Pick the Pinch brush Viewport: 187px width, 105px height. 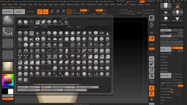[20, 69]
